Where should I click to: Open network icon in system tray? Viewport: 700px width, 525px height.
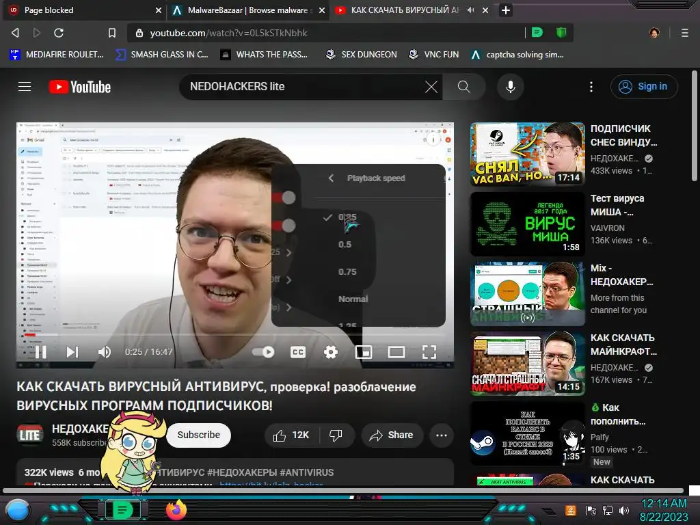(608, 511)
